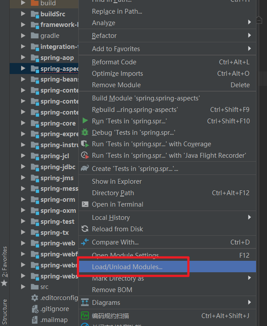Select the highlighted spring-aspects module row
The height and width of the screenshot is (326, 267).
click(x=44, y=69)
